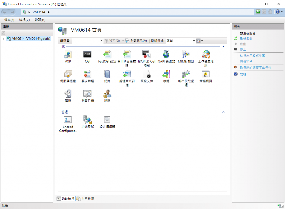
Task: Click the 篩選器 filter text field
Action: (x=86, y=41)
